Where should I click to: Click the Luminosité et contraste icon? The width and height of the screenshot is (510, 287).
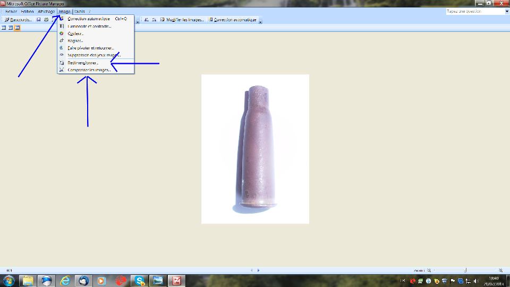pos(62,27)
